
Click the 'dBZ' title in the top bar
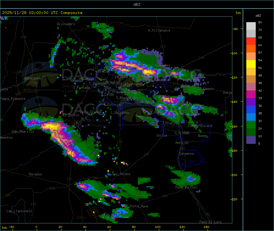click(137, 5)
